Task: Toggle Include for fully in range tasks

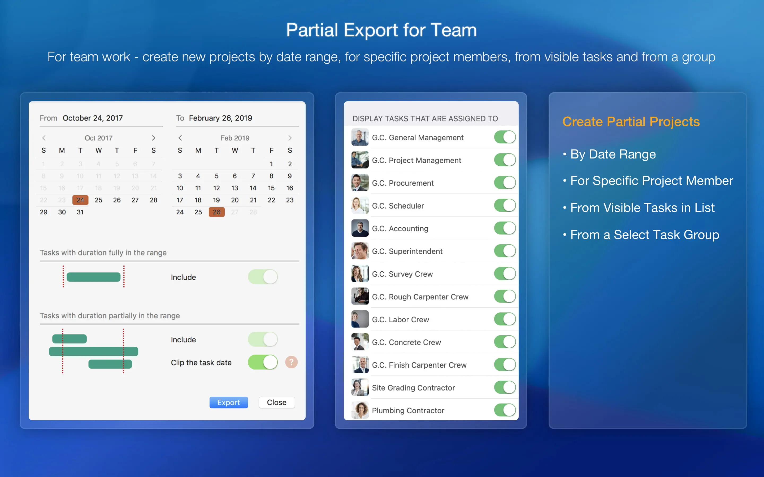Action: click(263, 277)
